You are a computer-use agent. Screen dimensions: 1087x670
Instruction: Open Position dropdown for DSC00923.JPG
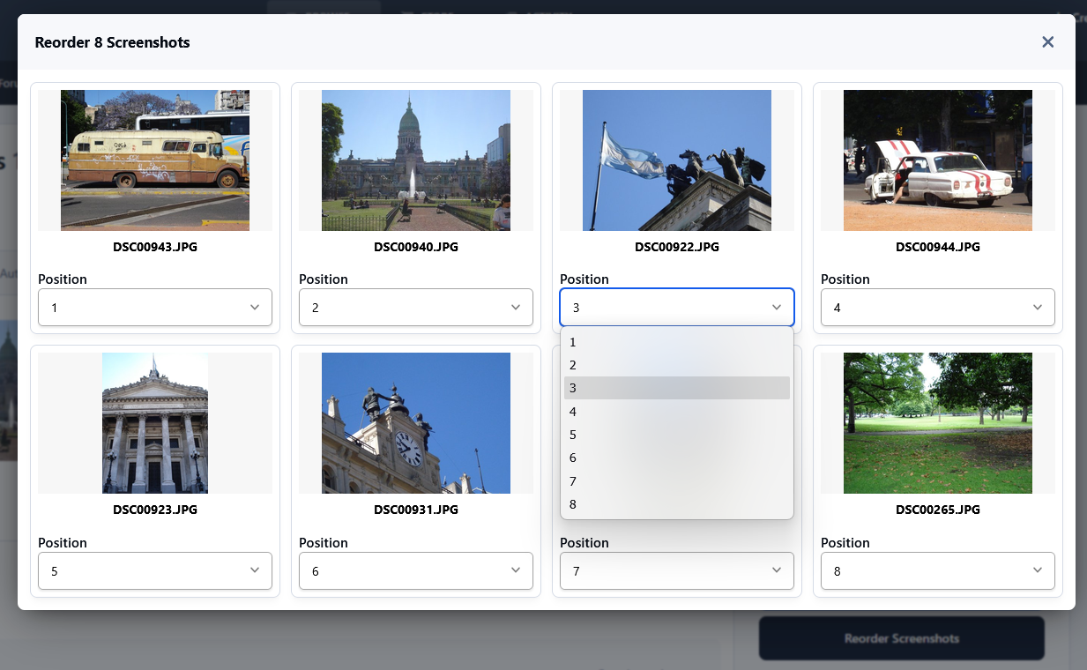[x=155, y=570]
